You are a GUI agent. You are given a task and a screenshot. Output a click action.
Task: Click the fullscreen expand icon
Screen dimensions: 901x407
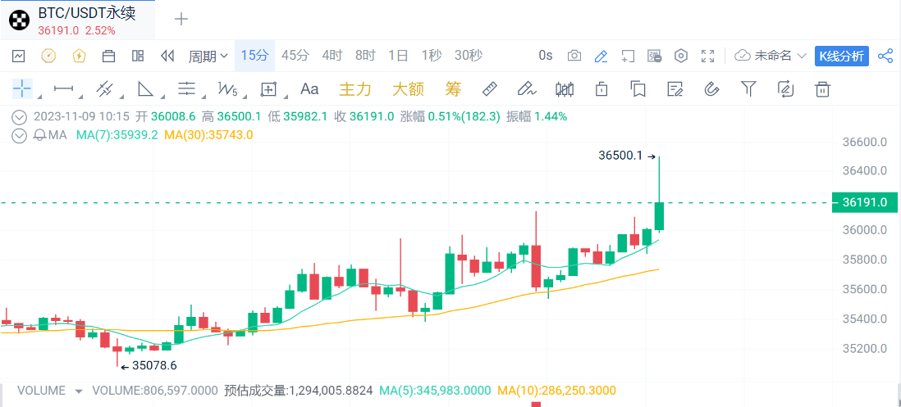(x=707, y=56)
